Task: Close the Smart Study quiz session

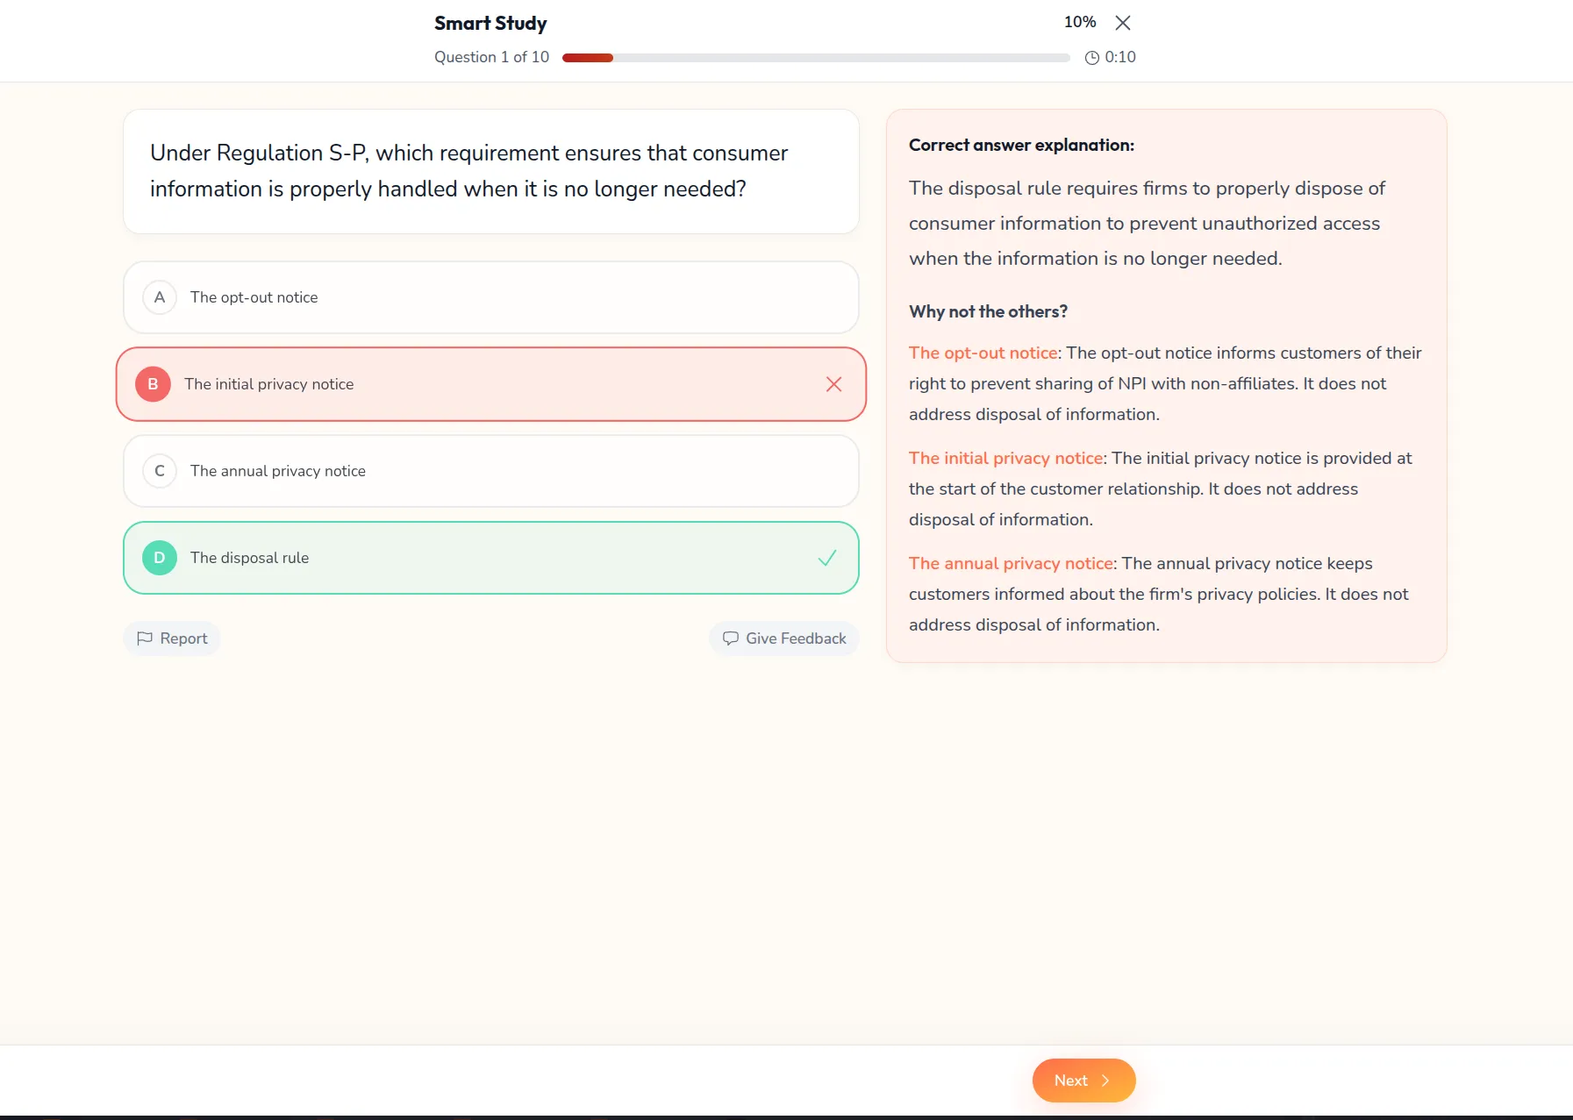Action: [x=1122, y=23]
